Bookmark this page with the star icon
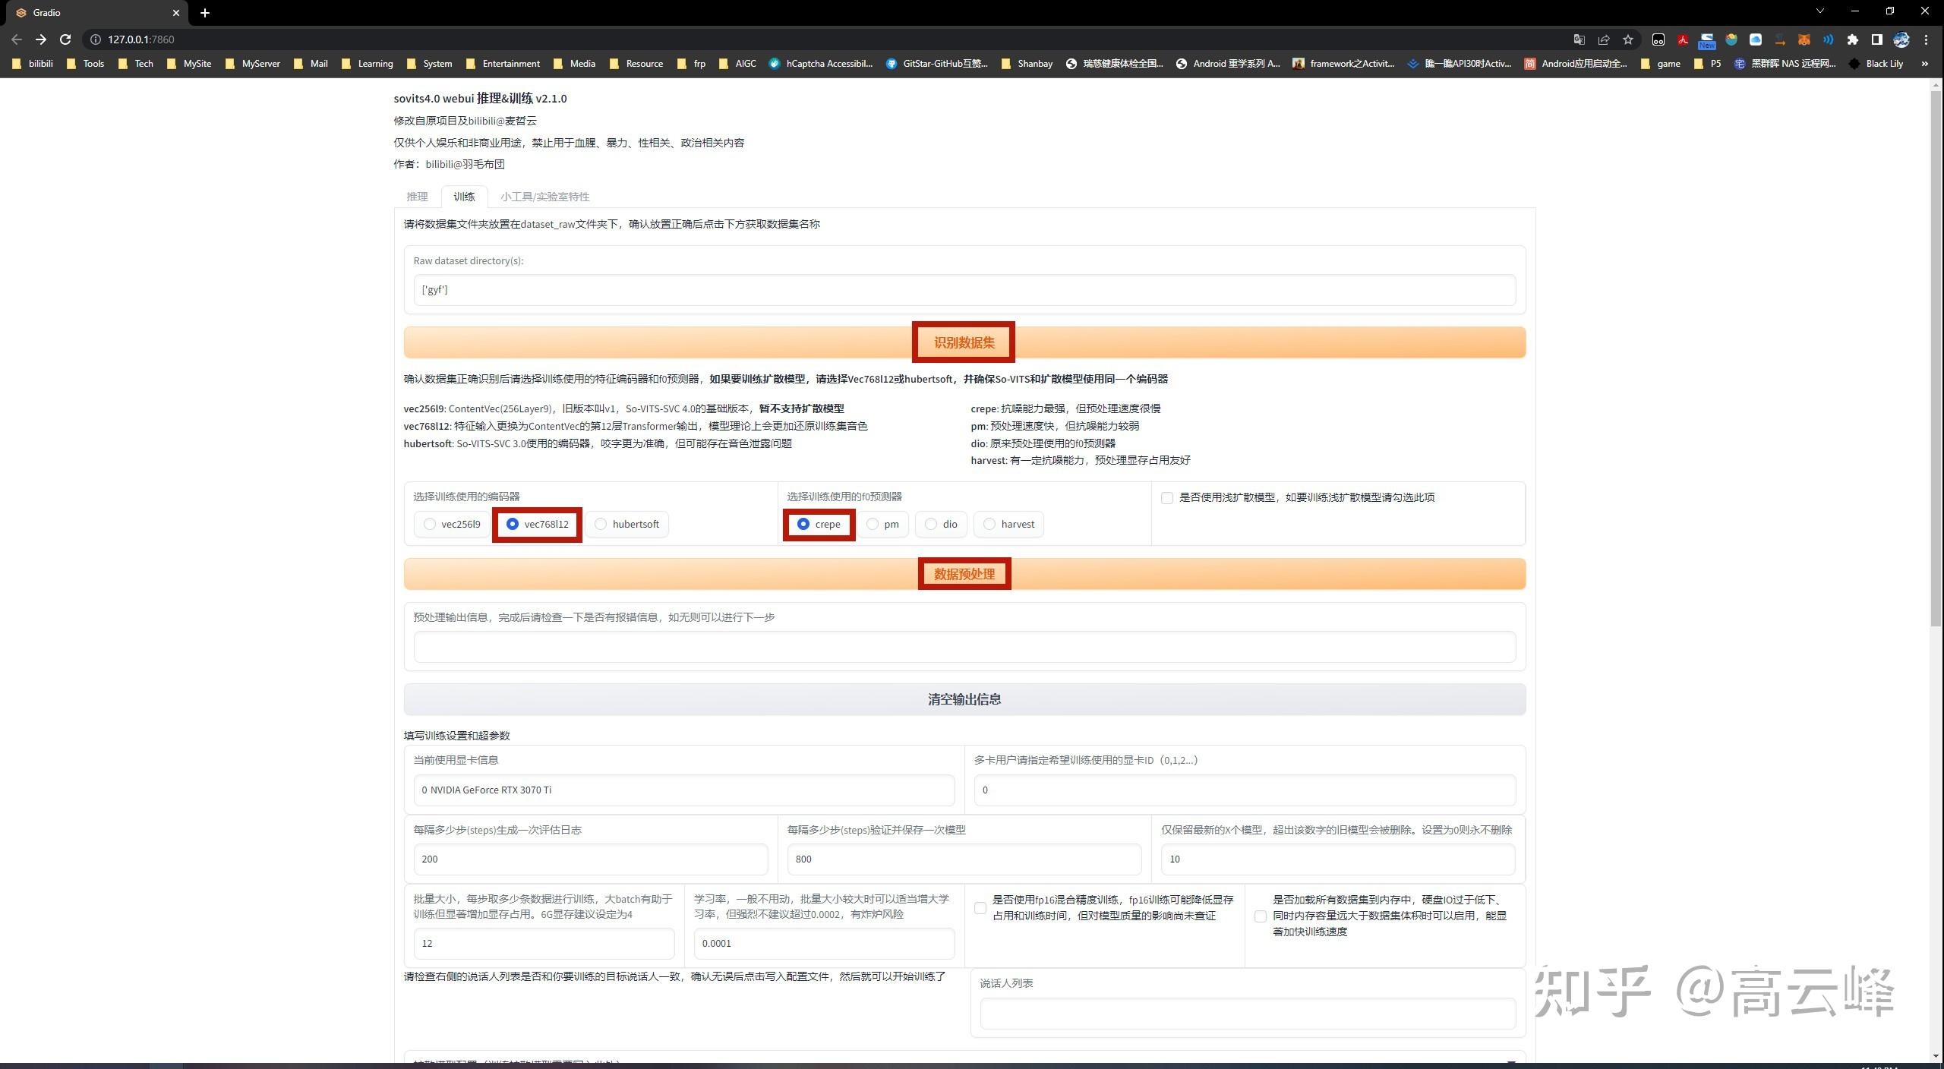Viewport: 1944px width, 1069px height. pos(1627,39)
